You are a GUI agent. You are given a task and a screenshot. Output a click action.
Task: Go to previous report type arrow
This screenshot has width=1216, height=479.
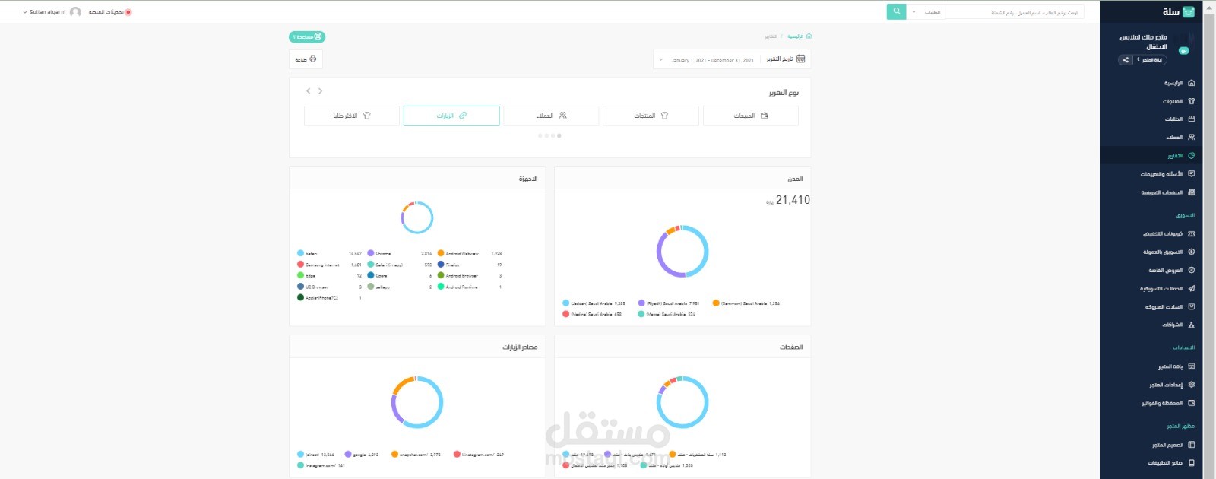click(320, 91)
